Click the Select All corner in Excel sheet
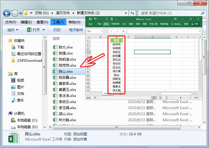209x148 pixels. click(88, 37)
